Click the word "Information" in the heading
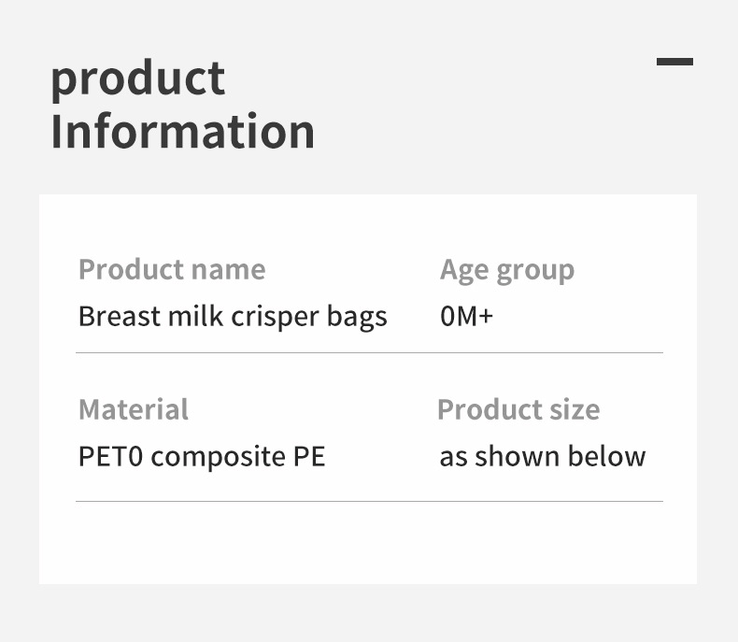 point(182,131)
